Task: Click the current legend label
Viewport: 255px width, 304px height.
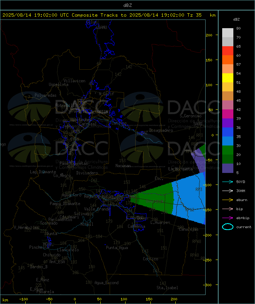Action: 244,227
